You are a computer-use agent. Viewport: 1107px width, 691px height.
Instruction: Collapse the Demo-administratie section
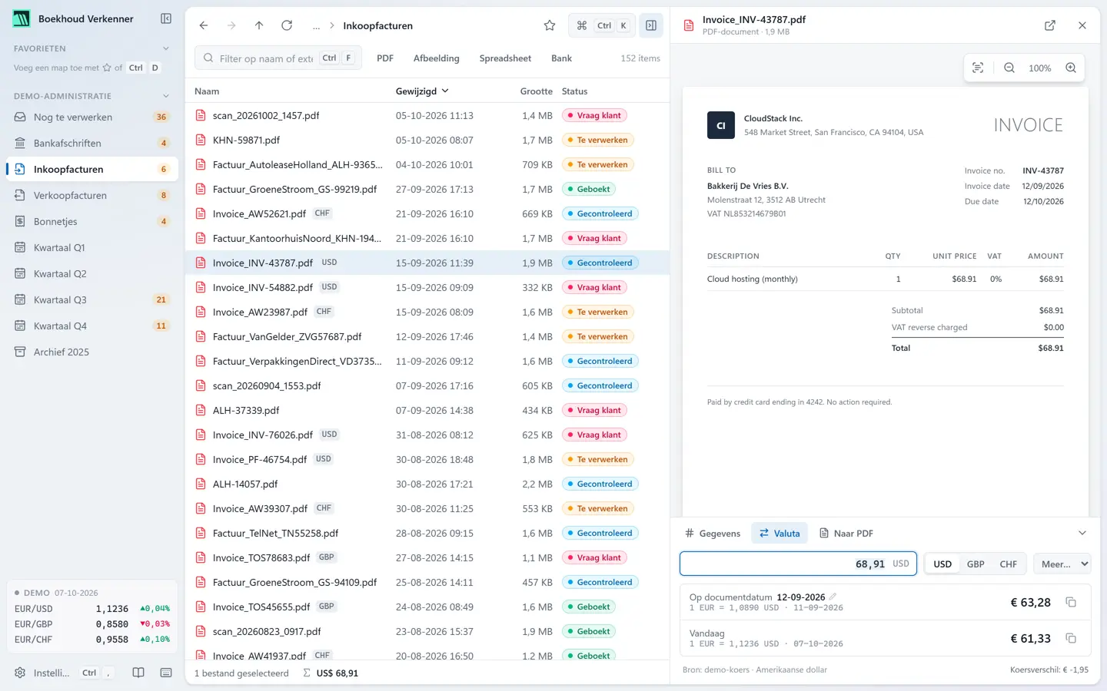pos(166,96)
